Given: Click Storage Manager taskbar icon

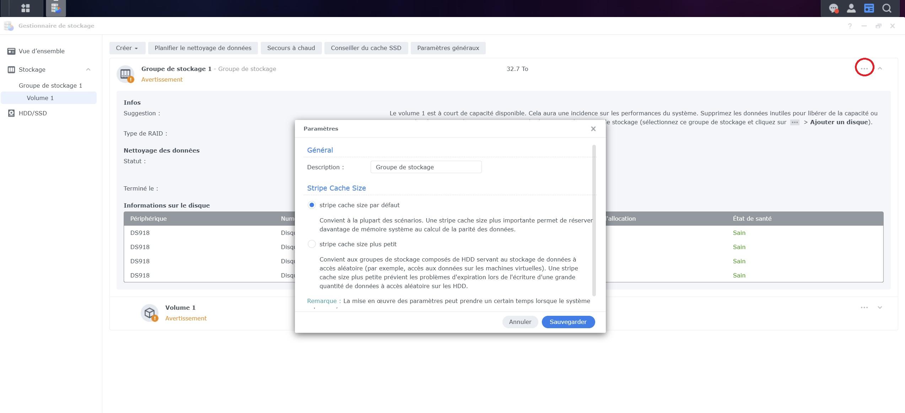Looking at the screenshot, I should click(56, 8).
